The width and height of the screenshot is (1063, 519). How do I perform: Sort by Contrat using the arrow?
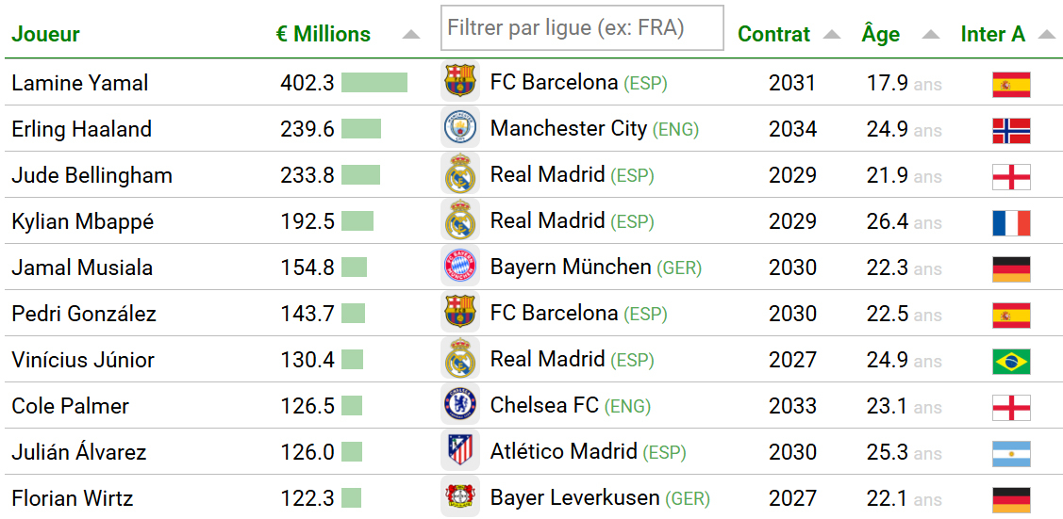pyautogui.click(x=831, y=35)
